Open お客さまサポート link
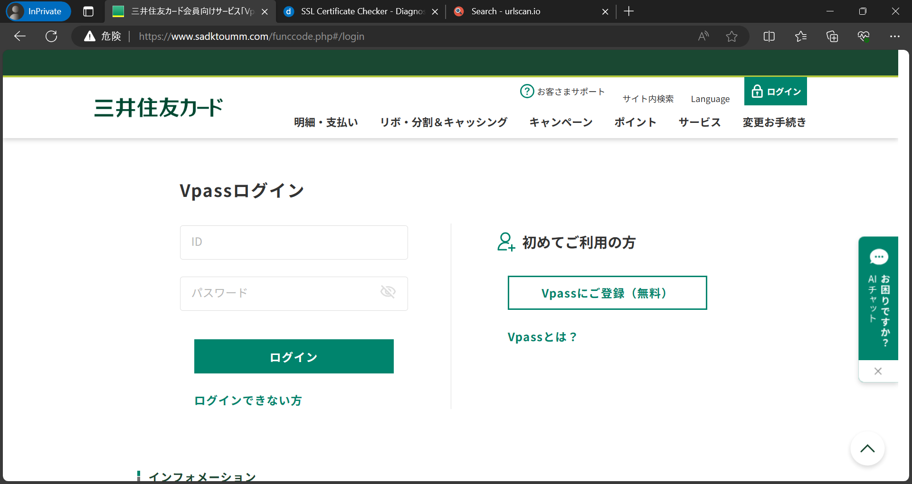Viewport: 912px width, 484px height. [570, 92]
